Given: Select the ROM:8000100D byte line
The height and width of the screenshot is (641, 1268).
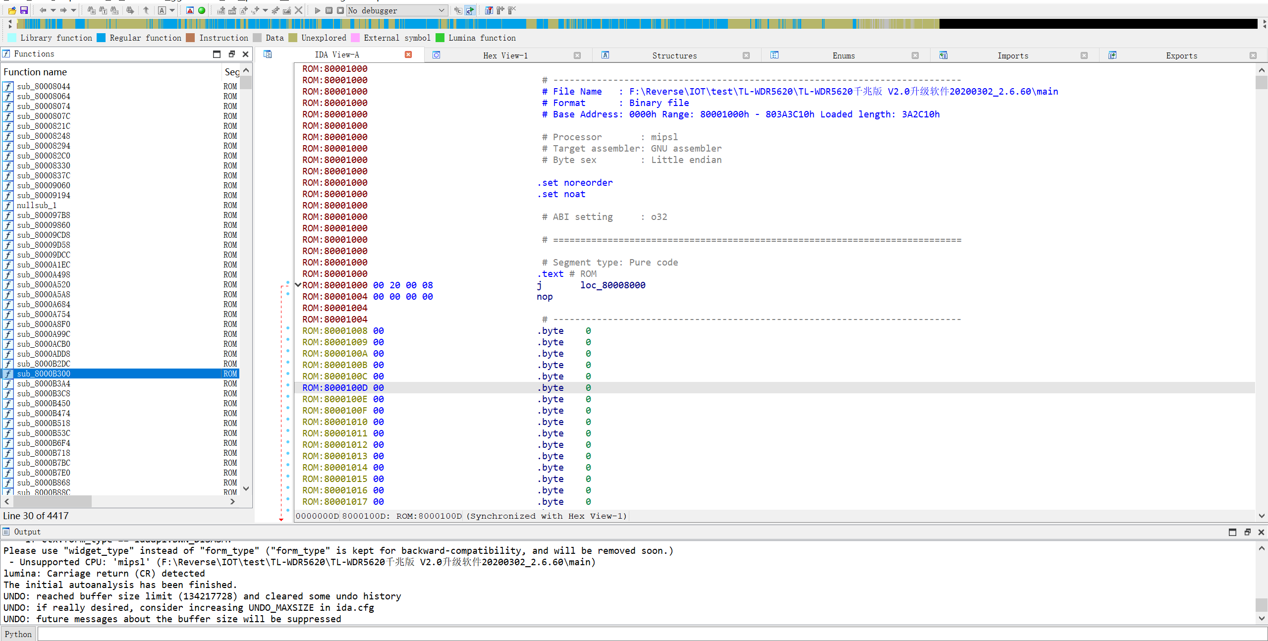Looking at the screenshot, I should pyautogui.click(x=774, y=387).
